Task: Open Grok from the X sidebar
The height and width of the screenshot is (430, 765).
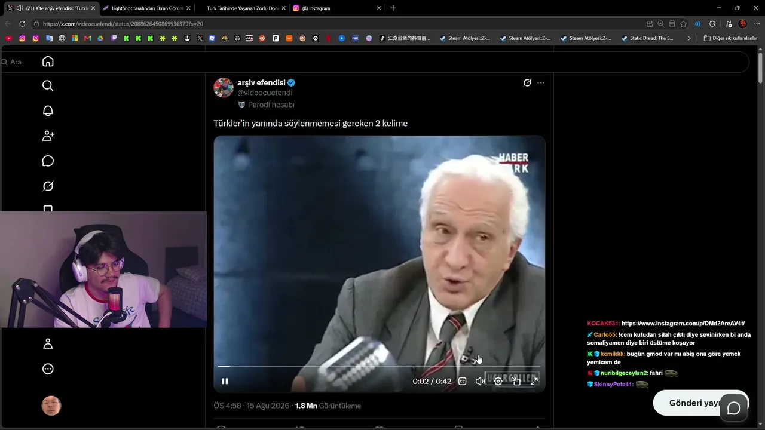Action: (48, 186)
